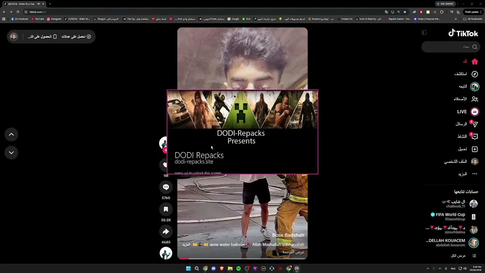Open the TikTok home page icon

click(475, 61)
